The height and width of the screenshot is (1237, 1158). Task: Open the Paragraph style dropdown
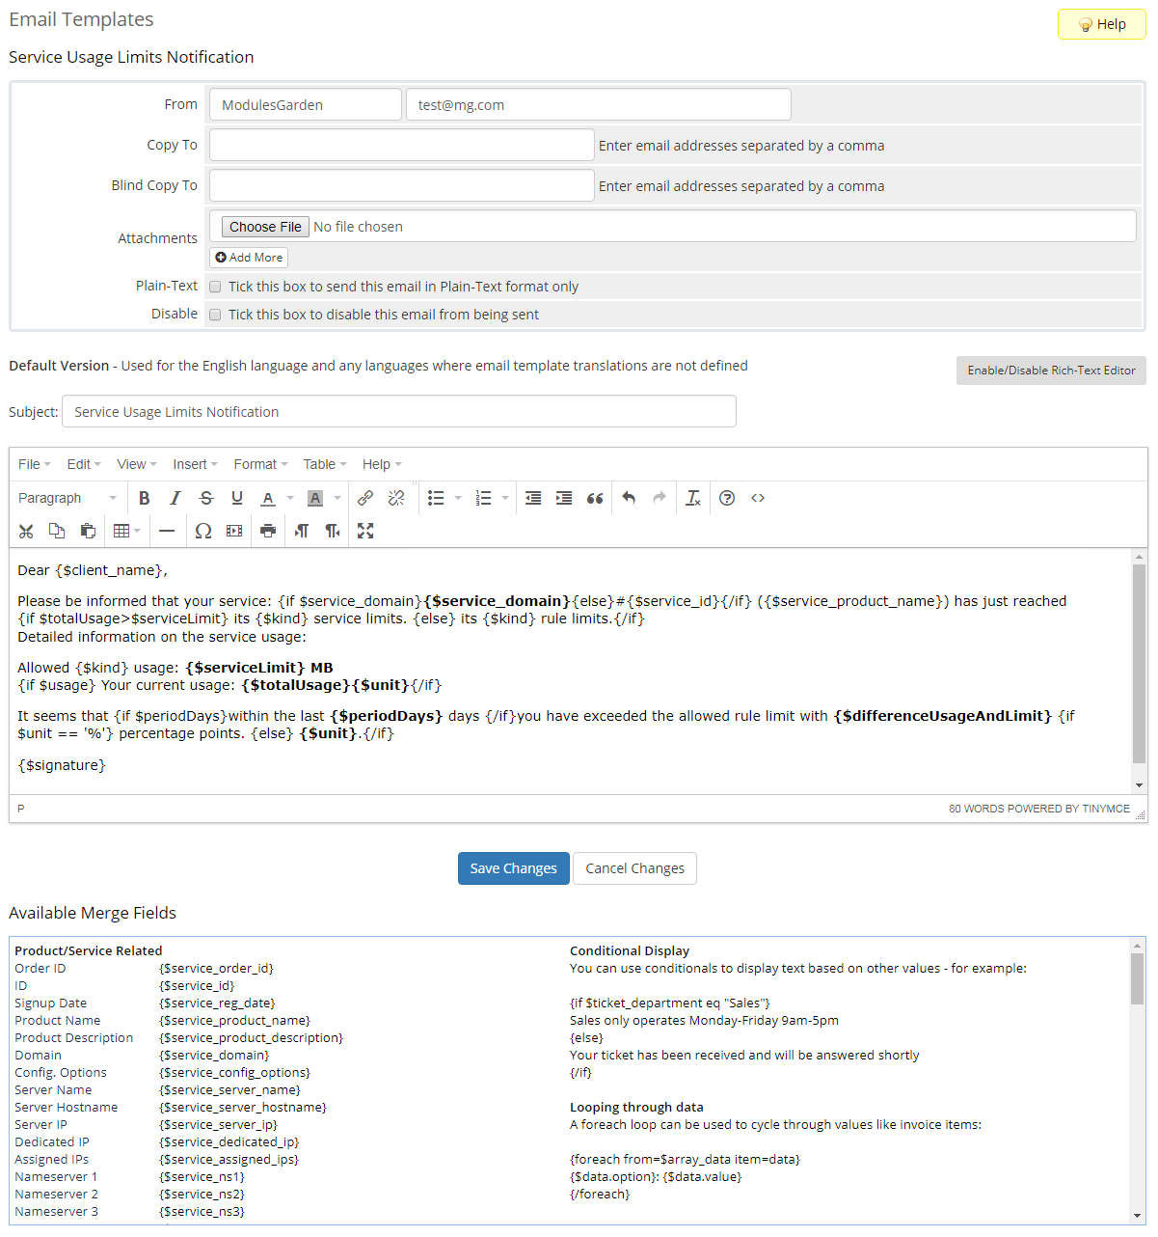point(66,498)
